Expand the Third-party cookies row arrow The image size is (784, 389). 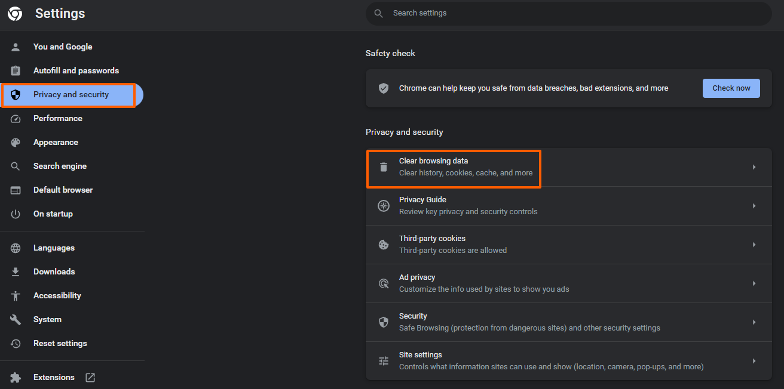point(754,245)
